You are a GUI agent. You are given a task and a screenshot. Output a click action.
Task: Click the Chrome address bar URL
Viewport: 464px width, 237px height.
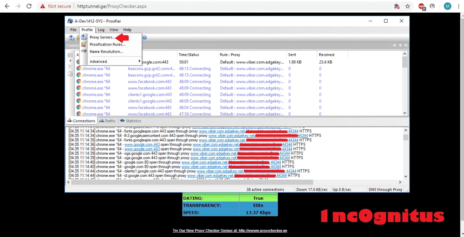coord(111,6)
